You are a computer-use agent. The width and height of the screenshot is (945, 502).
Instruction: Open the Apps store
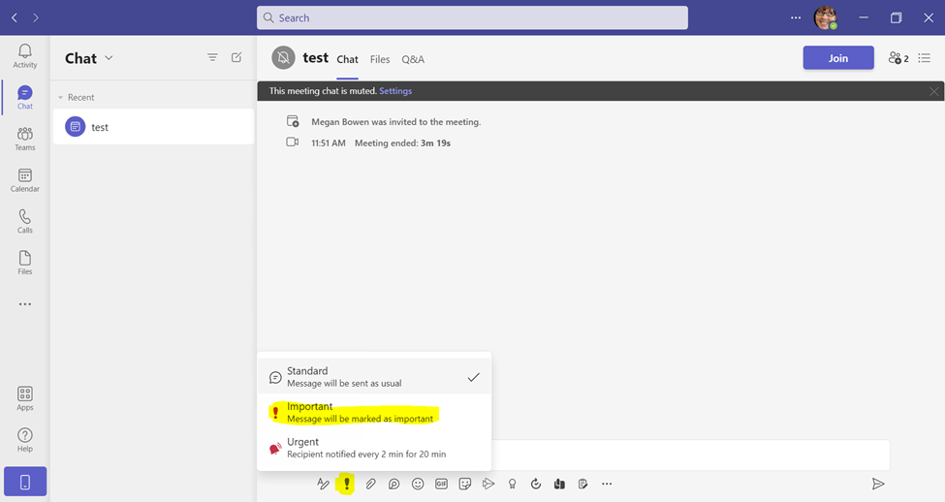tap(24, 399)
